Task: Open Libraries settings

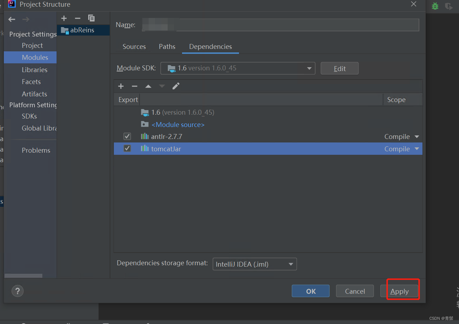Action: (x=34, y=70)
